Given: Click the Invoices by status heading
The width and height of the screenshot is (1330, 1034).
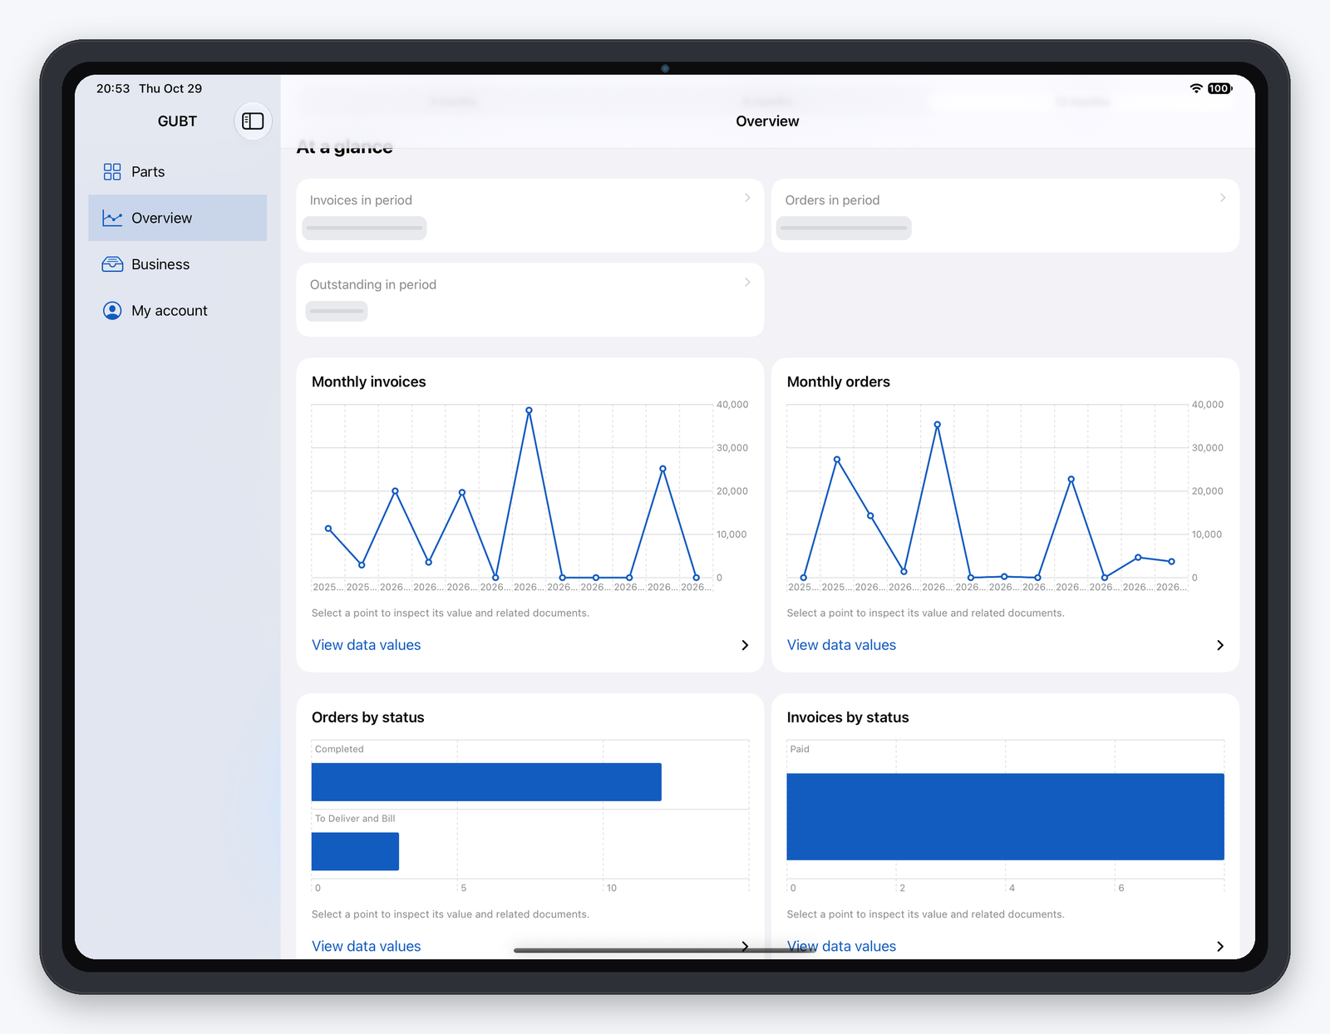Looking at the screenshot, I should [848, 717].
